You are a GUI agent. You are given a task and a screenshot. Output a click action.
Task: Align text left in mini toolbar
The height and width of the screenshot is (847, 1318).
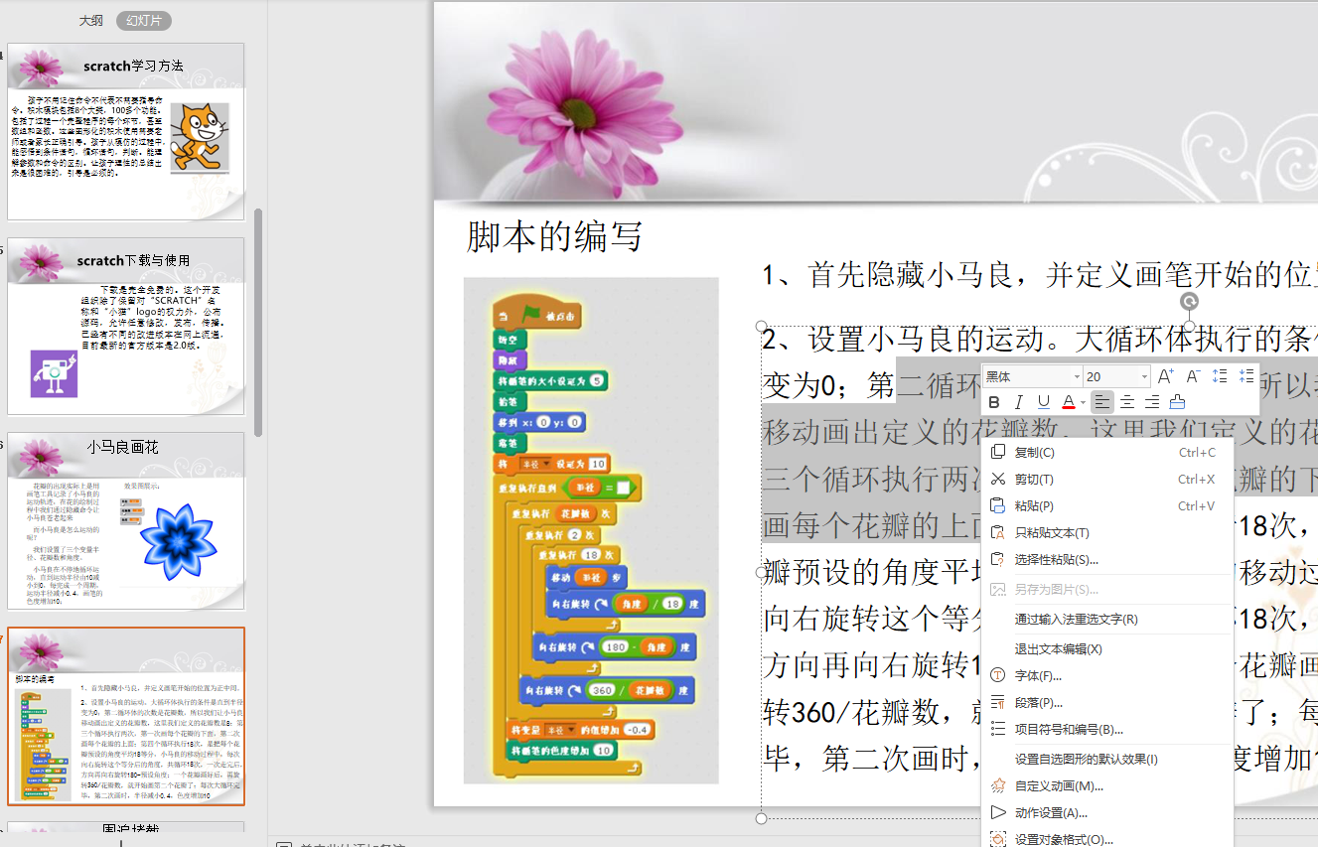1101,402
